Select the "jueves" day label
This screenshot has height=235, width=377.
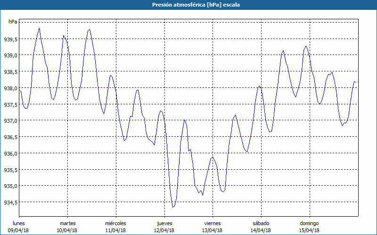coord(164,223)
